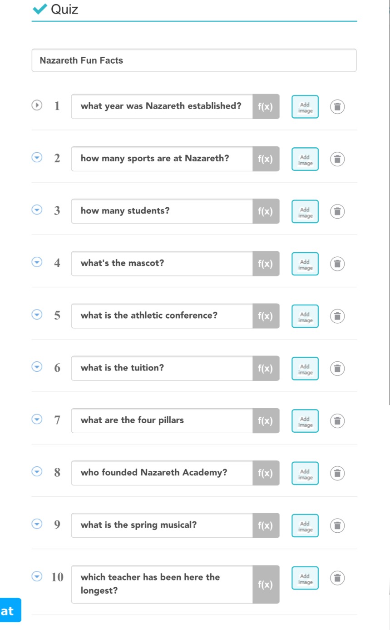This screenshot has width=390, height=630.
Task: Open f(x) equation editor for question 1
Action: 266,107
